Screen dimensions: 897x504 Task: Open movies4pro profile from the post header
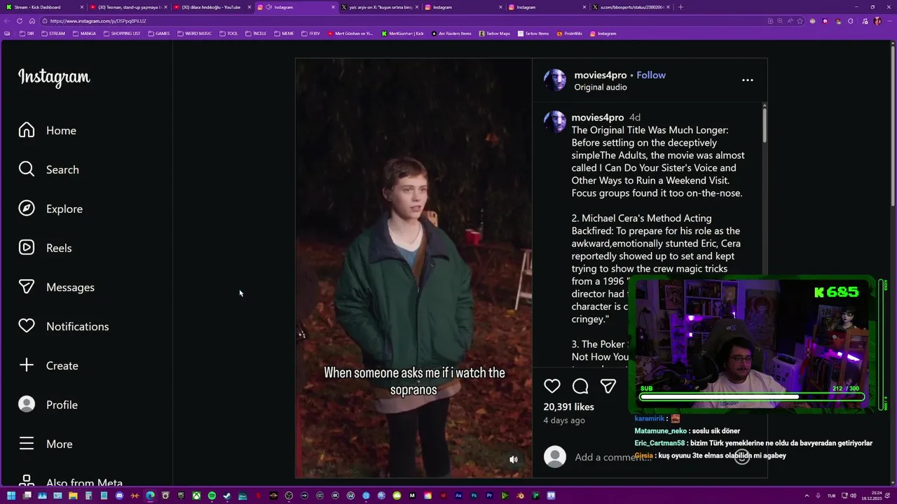coord(601,75)
